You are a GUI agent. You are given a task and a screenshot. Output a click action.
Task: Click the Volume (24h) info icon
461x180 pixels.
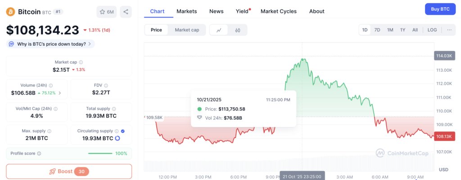pos(51,85)
